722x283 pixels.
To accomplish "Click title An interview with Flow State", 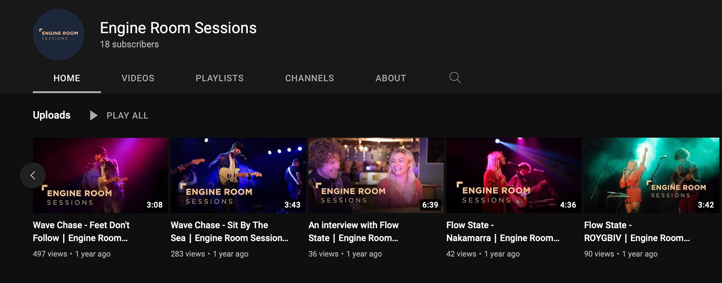I will pos(353,231).
